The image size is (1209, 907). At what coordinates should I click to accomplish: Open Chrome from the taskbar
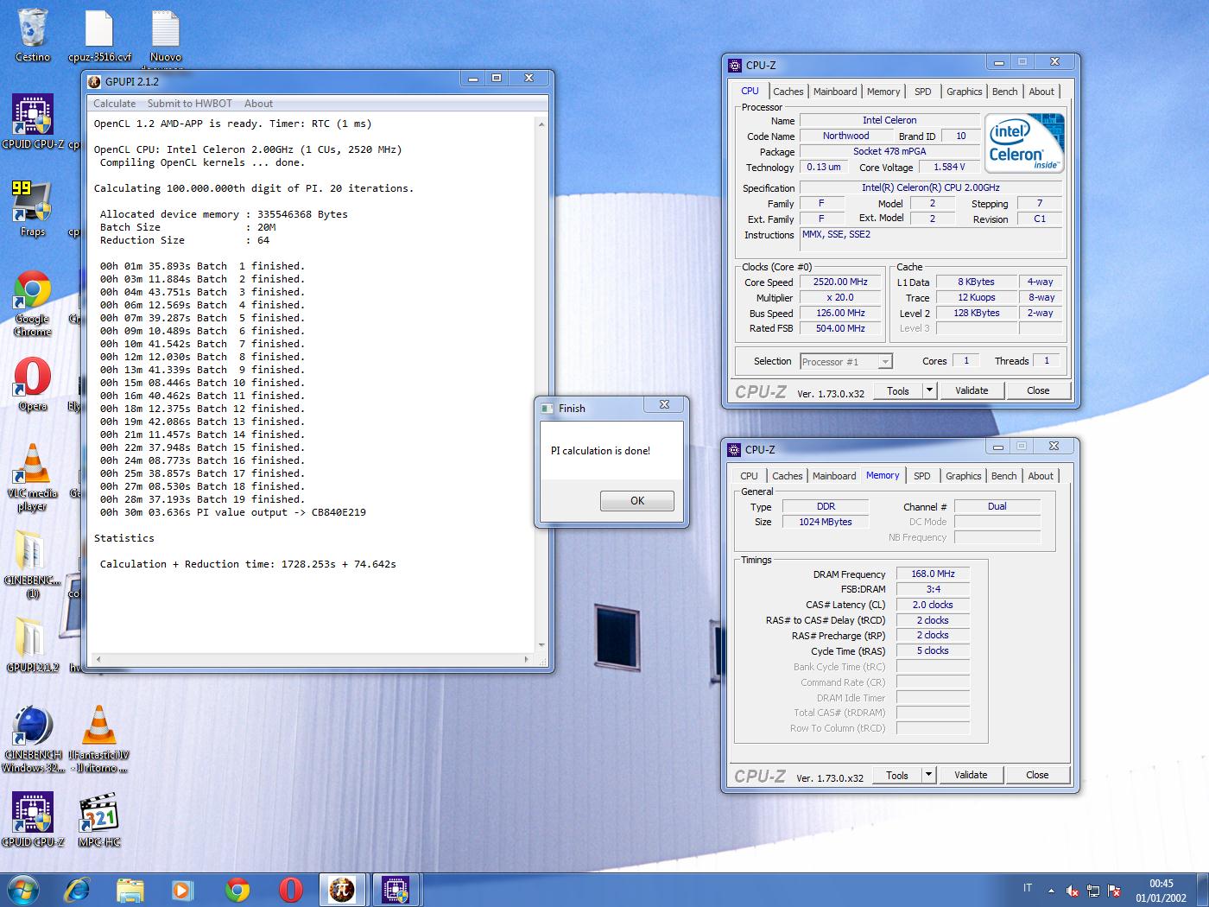(237, 890)
